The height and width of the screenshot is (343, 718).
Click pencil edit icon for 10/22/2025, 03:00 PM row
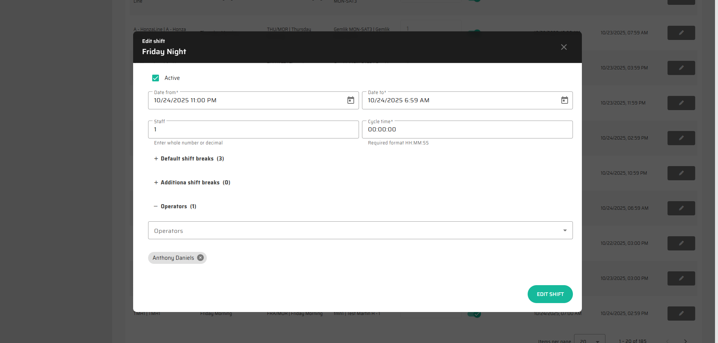pyautogui.click(x=681, y=243)
